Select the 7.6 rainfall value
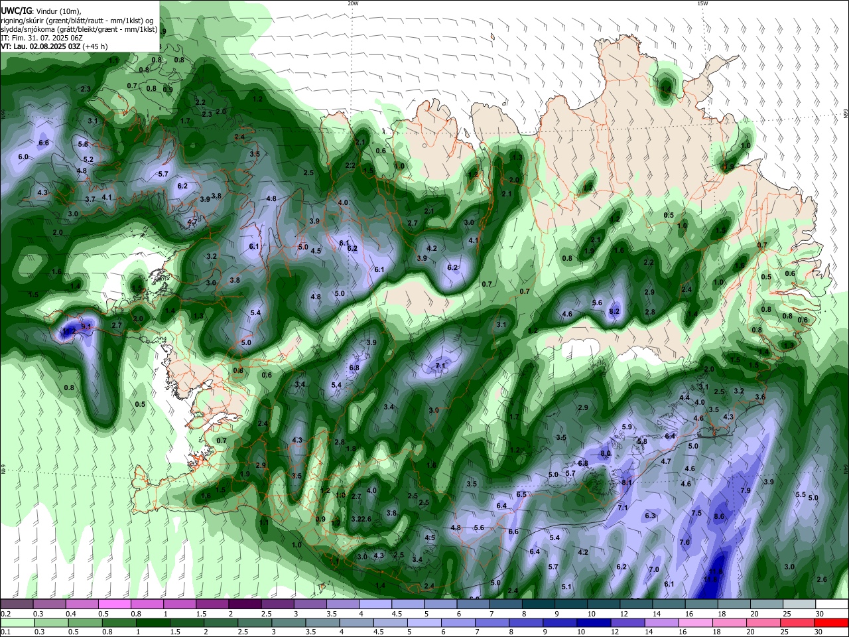 (685, 542)
